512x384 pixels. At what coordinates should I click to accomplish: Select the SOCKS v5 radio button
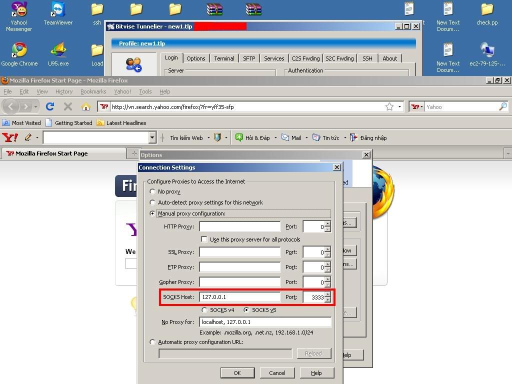pos(246,310)
